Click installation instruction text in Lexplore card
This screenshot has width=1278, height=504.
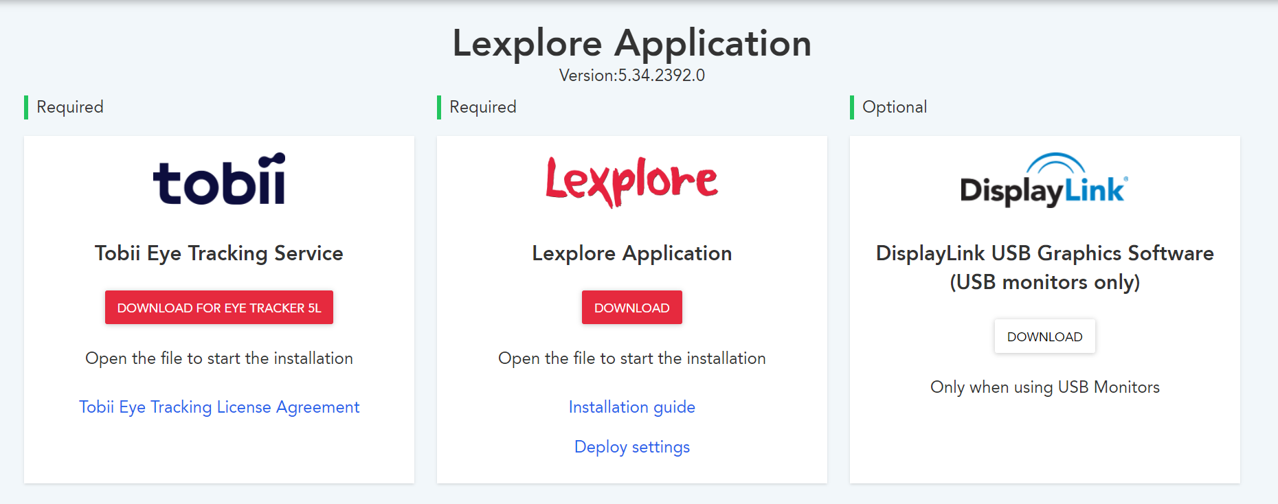point(632,358)
